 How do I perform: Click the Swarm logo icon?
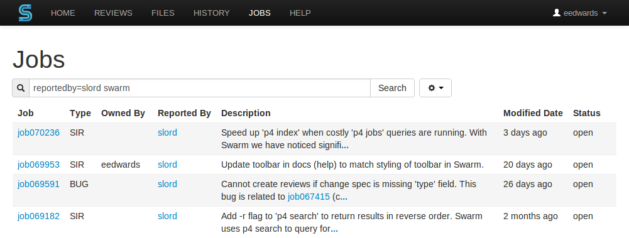click(x=25, y=13)
